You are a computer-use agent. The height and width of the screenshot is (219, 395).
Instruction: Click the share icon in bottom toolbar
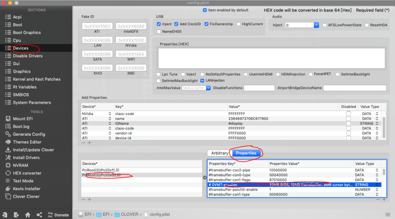click(39, 215)
